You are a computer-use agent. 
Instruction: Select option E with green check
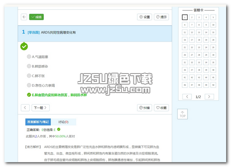57,95
